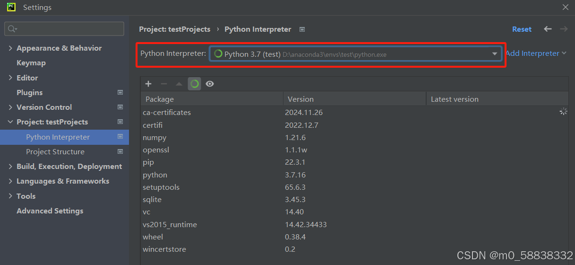Image resolution: width=575 pixels, height=265 pixels.
Task: Toggle show early releases eye icon
Action: tap(210, 84)
